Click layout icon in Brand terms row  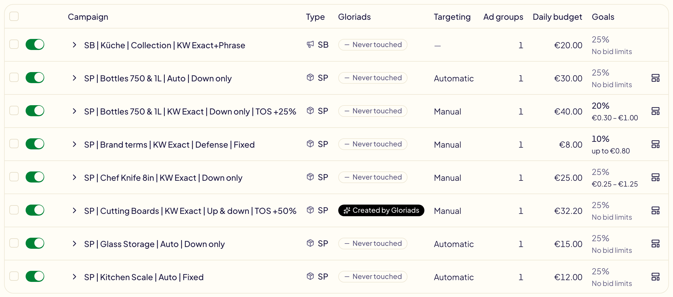click(x=655, y=144)
